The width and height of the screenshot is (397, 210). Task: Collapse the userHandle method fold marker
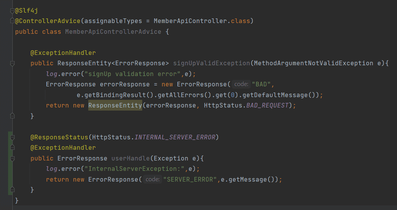tap(12, 158)
